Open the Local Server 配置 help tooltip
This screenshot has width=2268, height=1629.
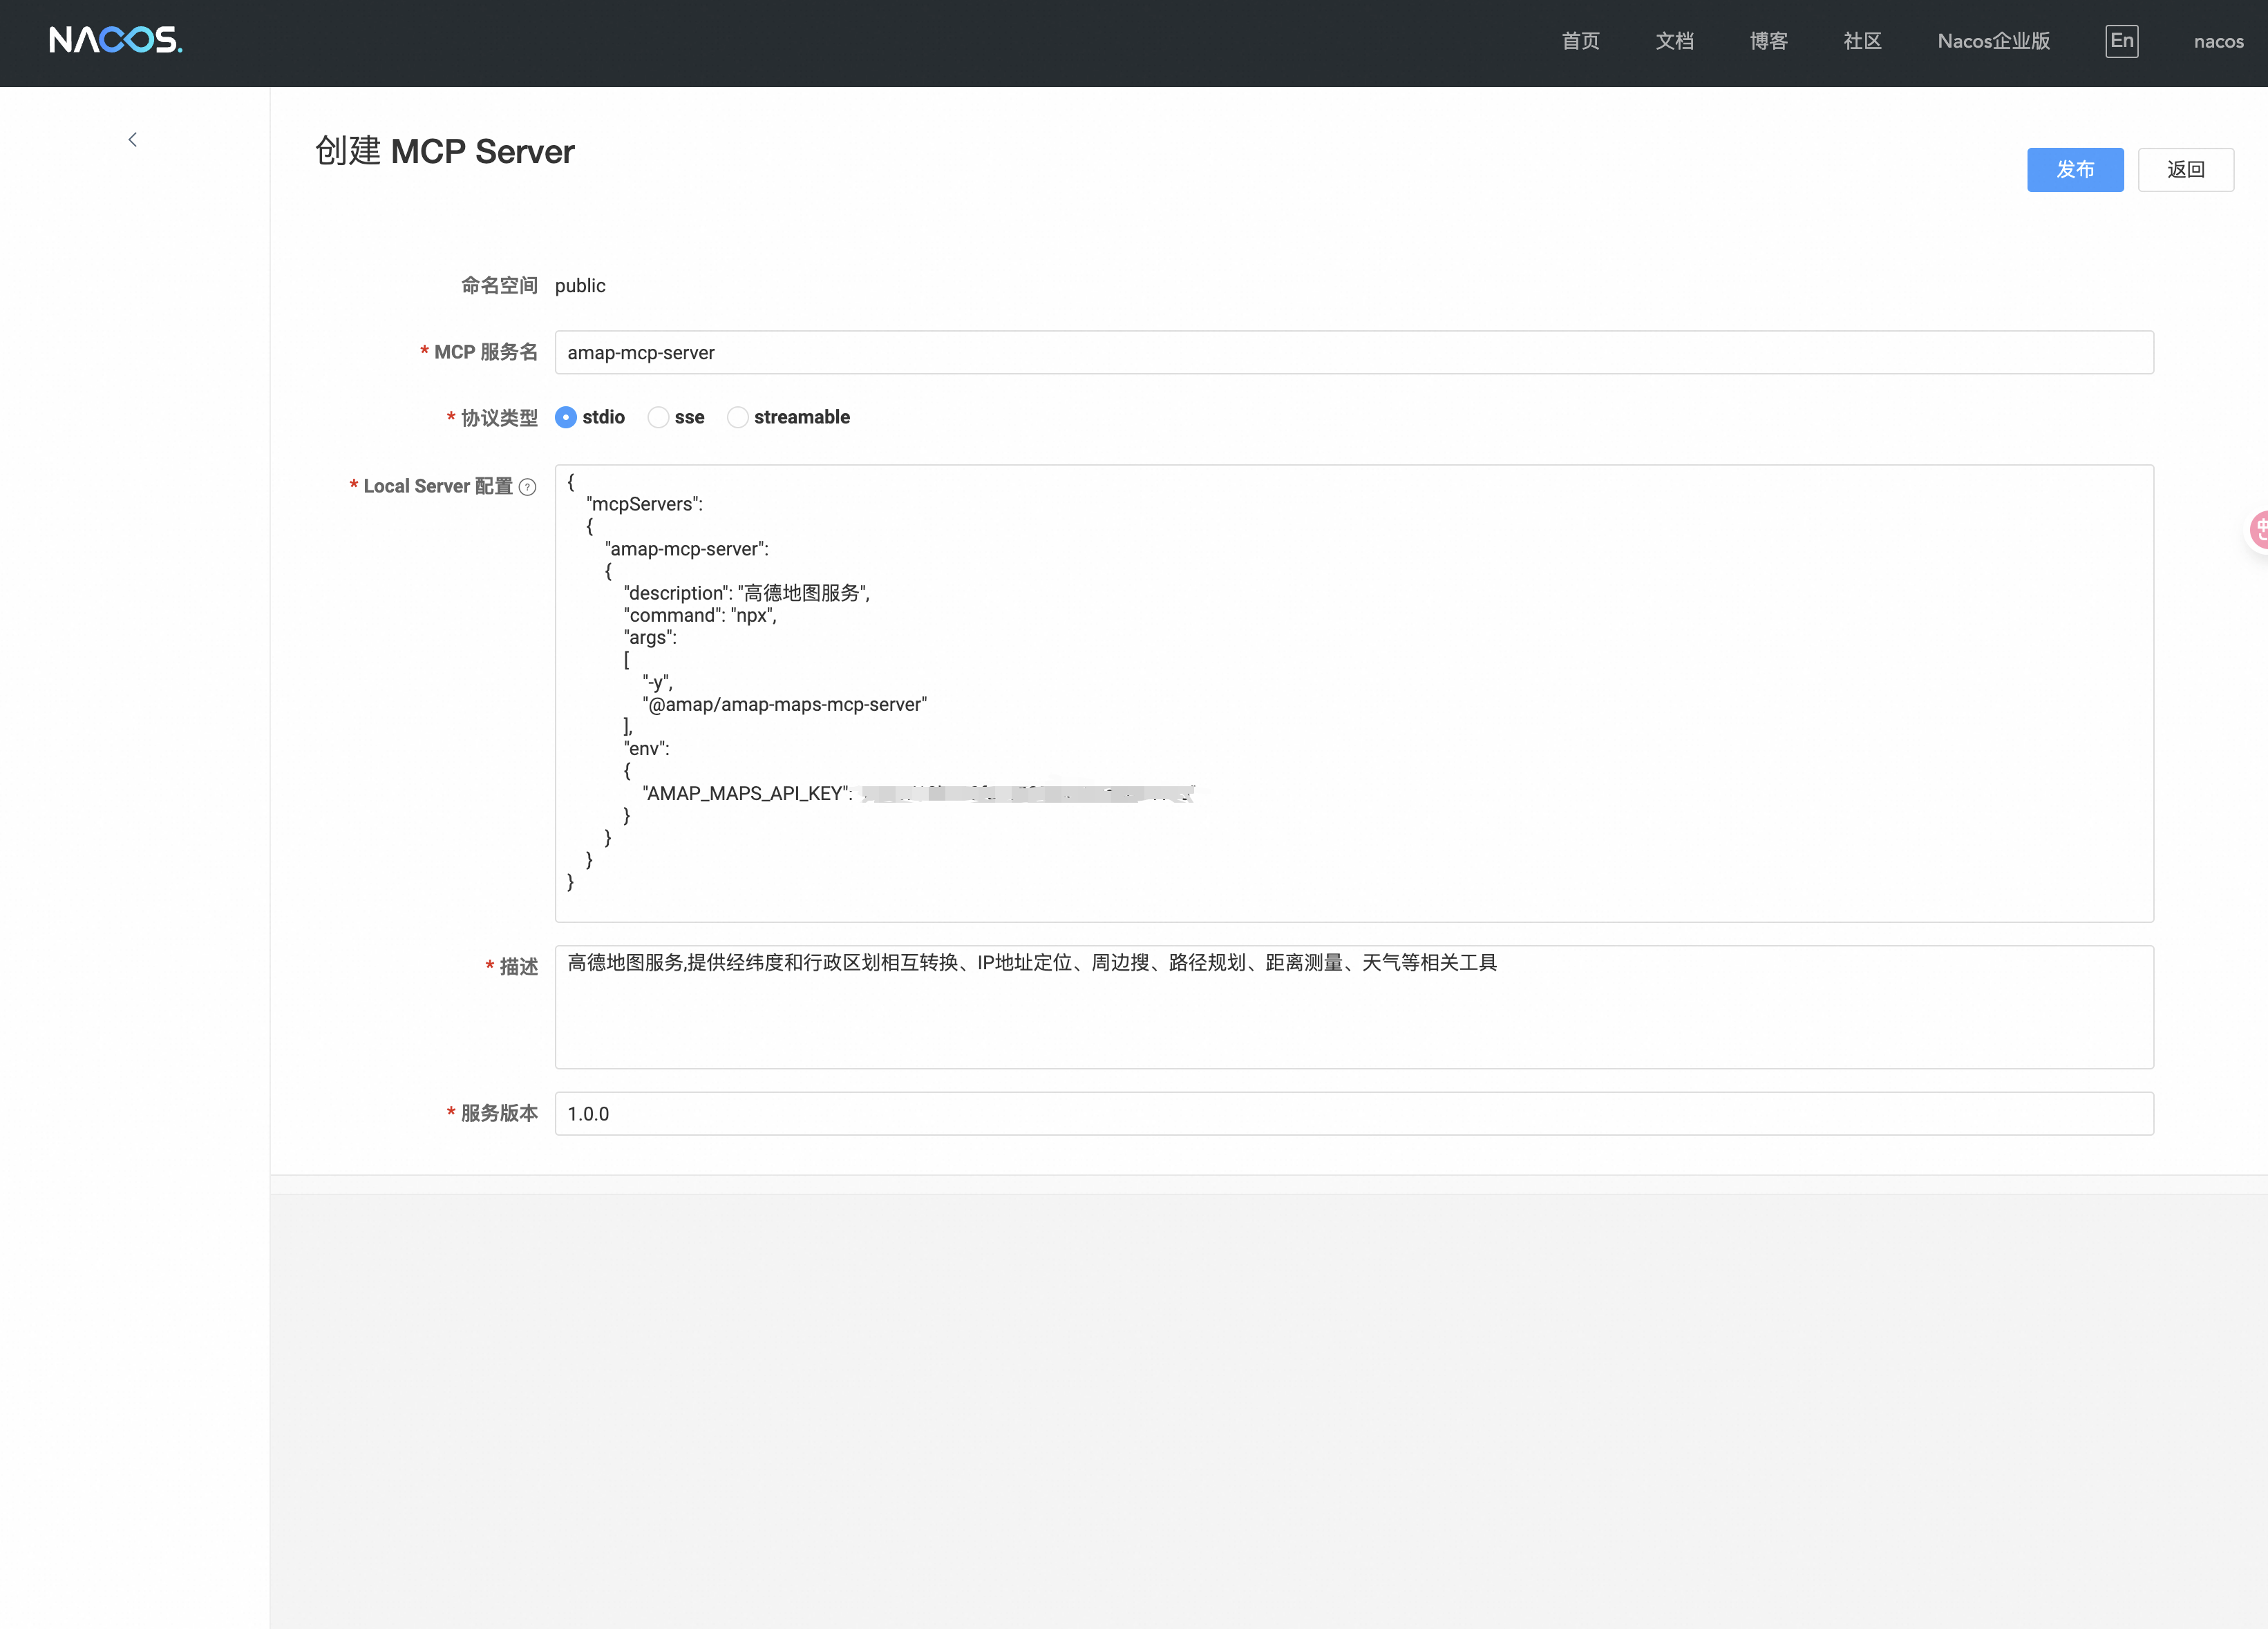pyautogui.click(x=528, y=487)
